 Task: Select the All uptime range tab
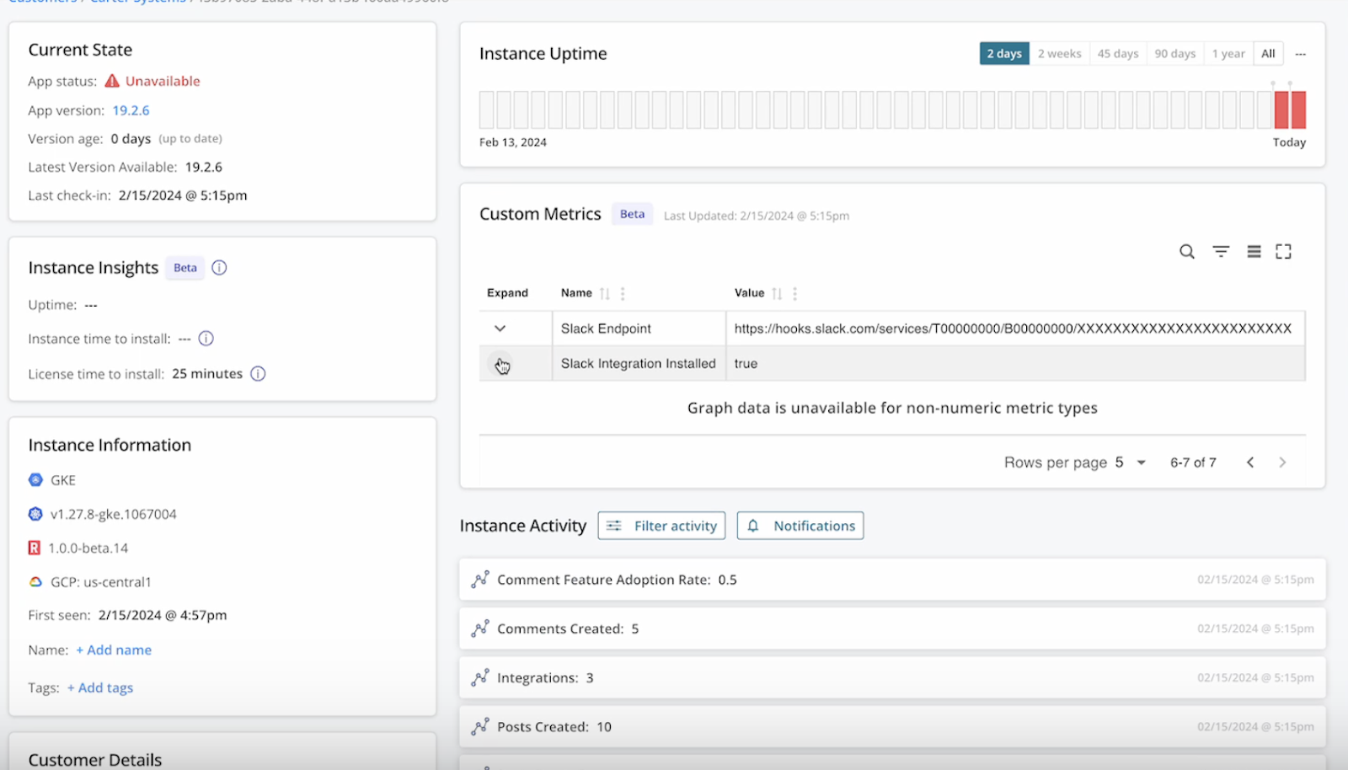click(1268, 53)
